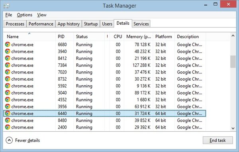The height and width of the screenshot is (152, 239).
Task: Click Chrome icon in PID 2400 row
Action: [x=8, y=127]
